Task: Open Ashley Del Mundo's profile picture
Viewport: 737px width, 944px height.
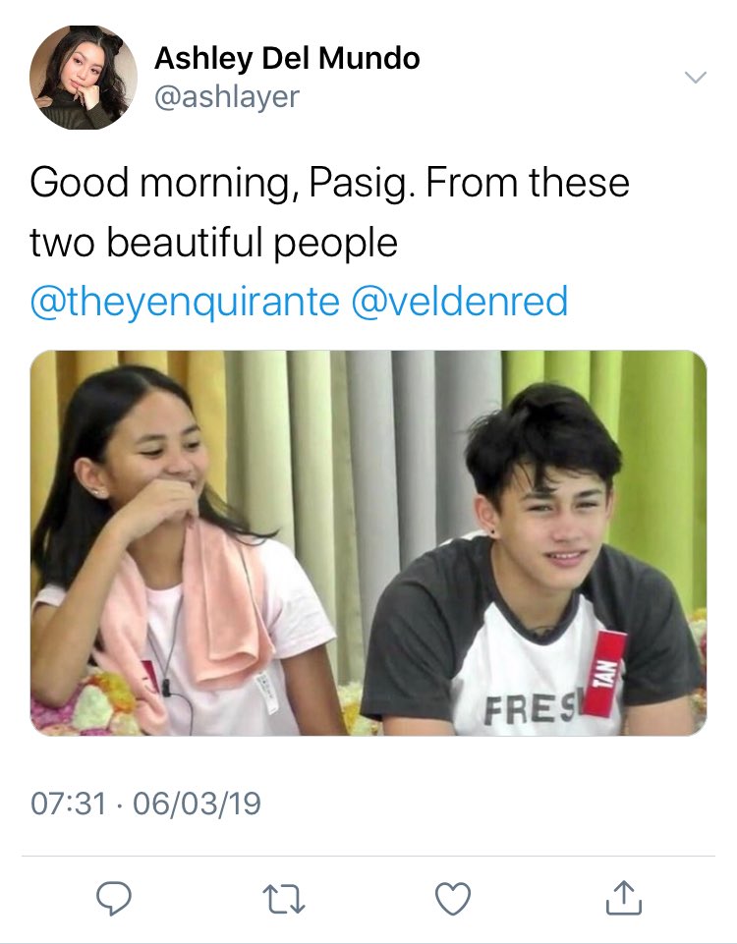Action: (84, 78)
